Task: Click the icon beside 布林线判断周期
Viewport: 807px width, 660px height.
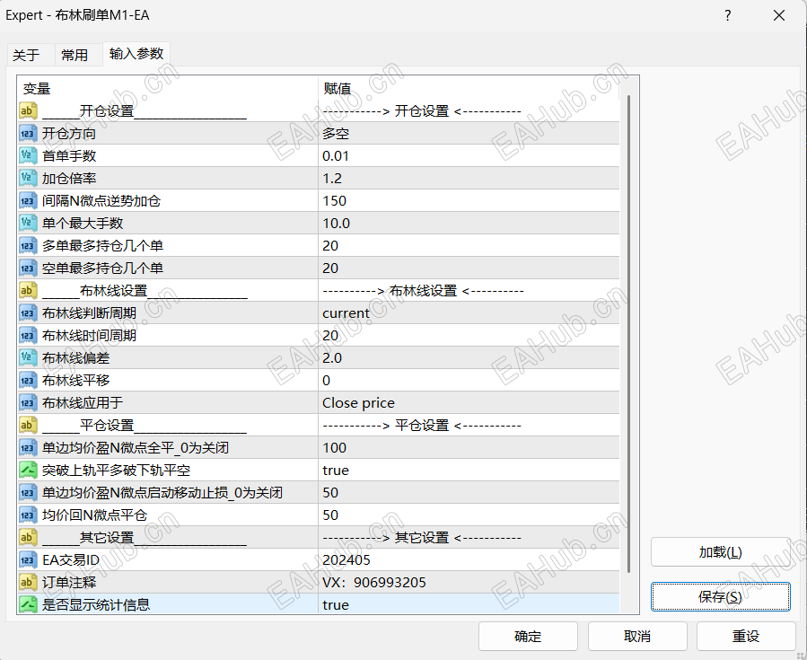Action: [28, 313]
